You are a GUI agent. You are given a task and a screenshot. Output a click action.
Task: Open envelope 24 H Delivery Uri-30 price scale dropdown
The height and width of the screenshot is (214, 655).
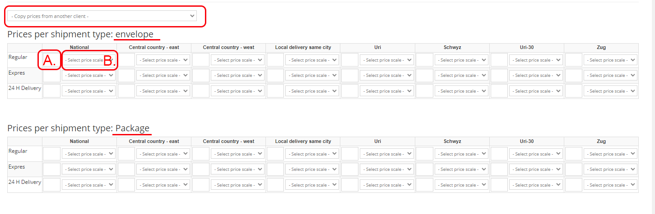click(x=536, y=91)
